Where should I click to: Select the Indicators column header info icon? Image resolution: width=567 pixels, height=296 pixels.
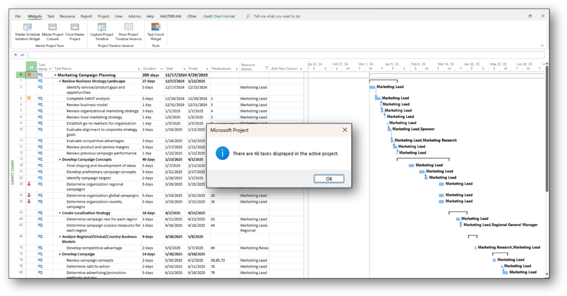click(32, 67)
